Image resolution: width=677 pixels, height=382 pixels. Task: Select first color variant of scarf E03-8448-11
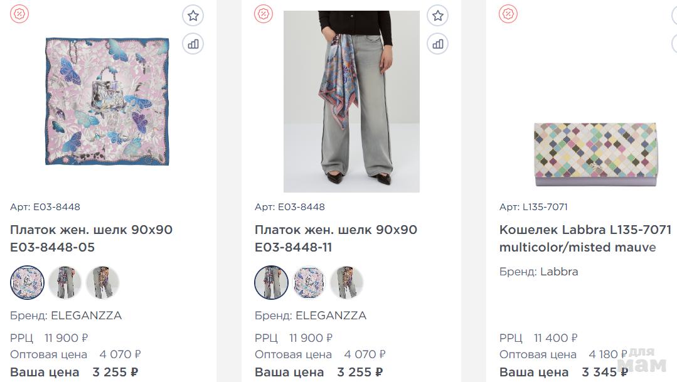[x=272, y=282]
